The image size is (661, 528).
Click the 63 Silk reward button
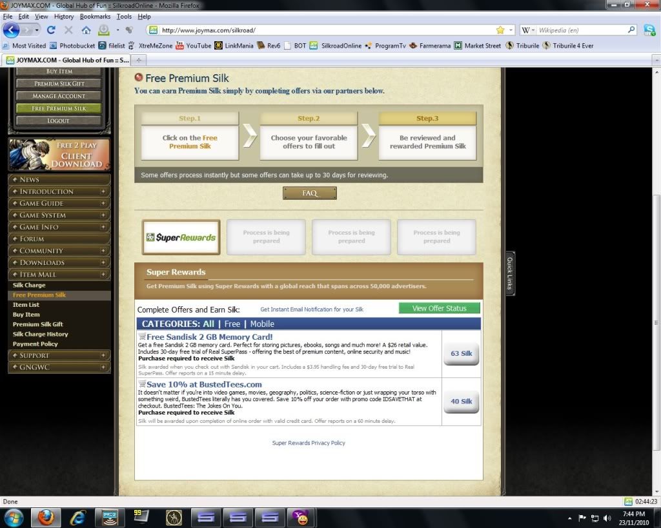461,353
